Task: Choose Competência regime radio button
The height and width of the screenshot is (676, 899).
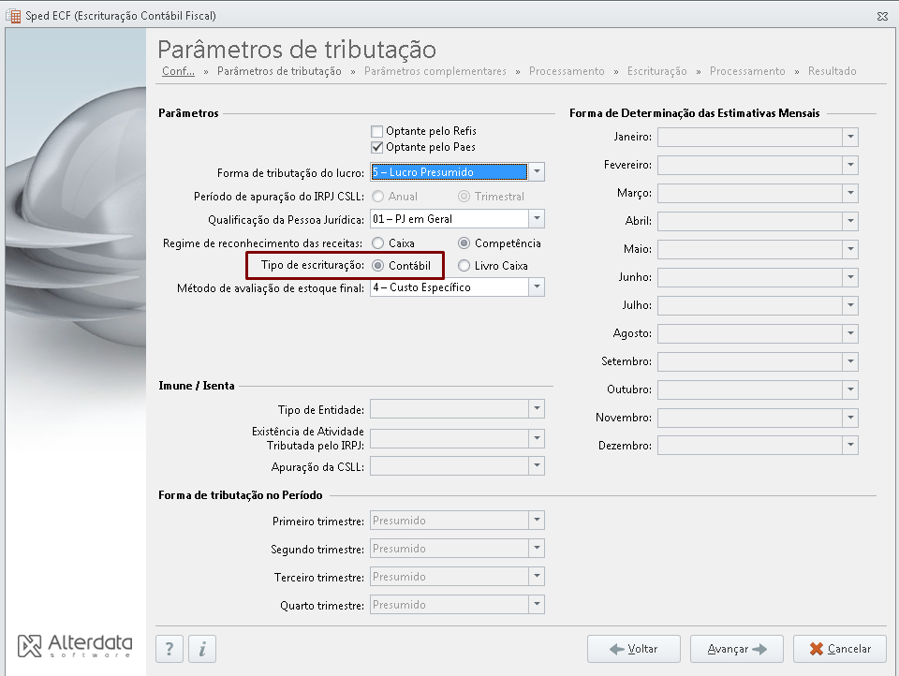Action: pos(464,243)
